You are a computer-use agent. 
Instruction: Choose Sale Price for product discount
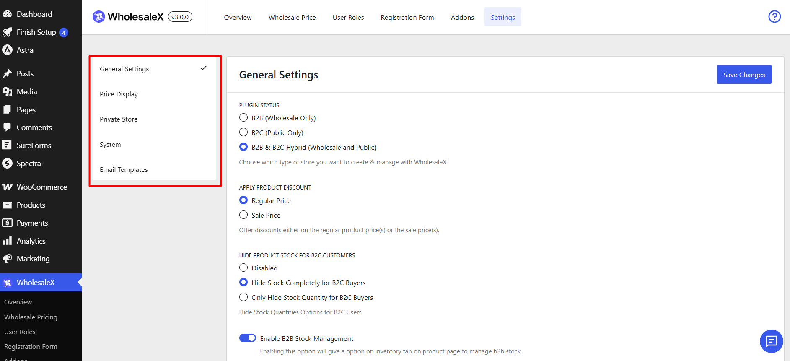(x=243, y=215)
